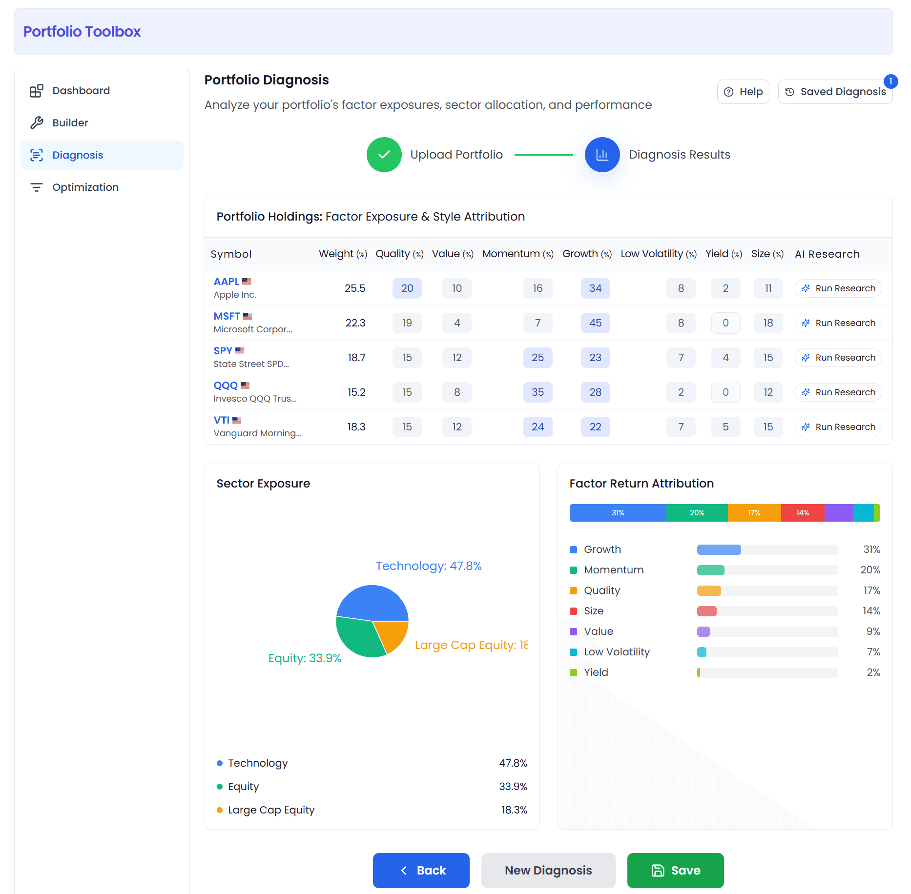911x894 pixels.
Task: Open the SPY ticker link
Action: 223,351
